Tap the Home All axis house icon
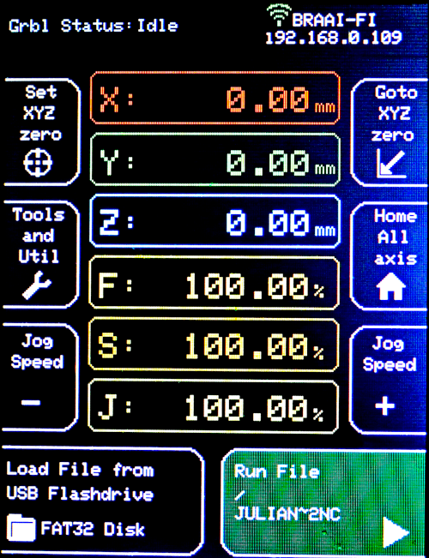The height and width of the screenshot is (558, 429). point(391,286)
